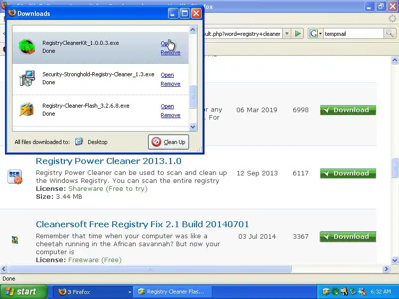Screen dimensions: 399x299
Task: Click the tempmail search field
Action: click(x=354, y=33)
